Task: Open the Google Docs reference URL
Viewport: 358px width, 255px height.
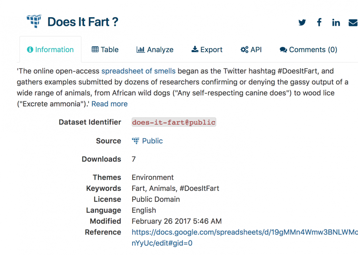Action: tap(245, 237)
